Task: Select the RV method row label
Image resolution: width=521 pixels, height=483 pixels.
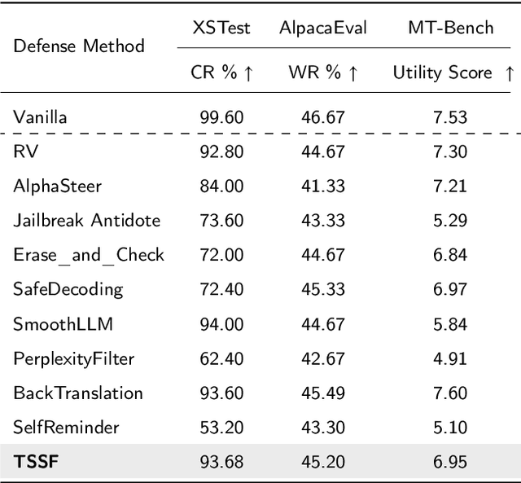Action: point(24,151)
